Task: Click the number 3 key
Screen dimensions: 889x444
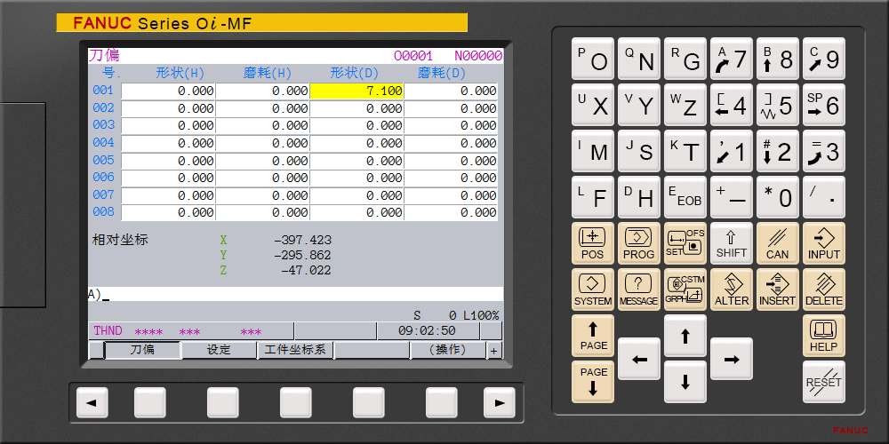Action: coord(824,151)
